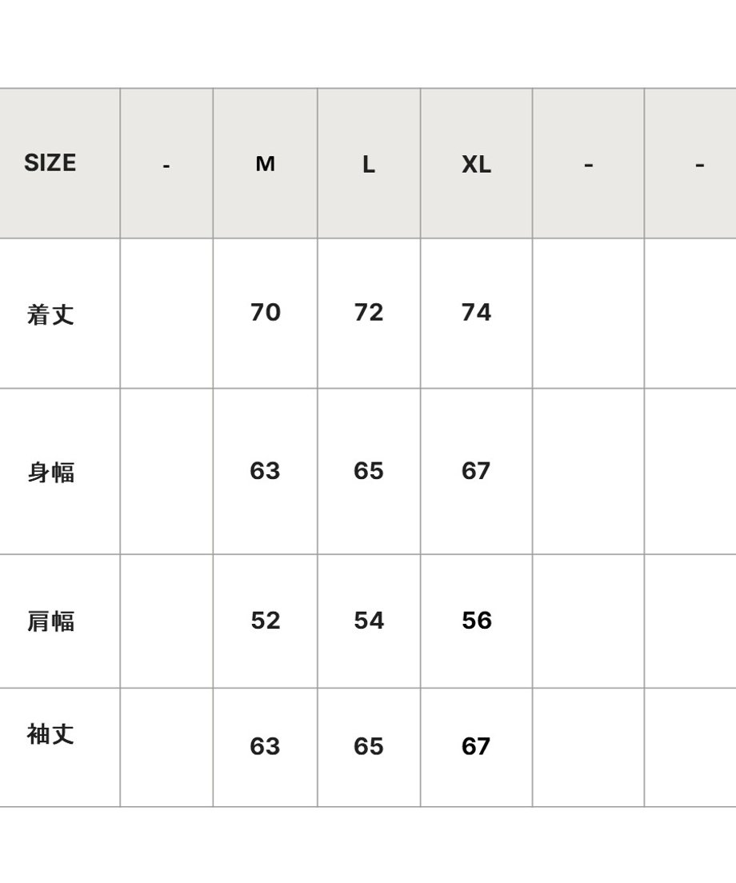Image resolution: width=736 pixels, height=883 pixels.
Task: Click the 肩幅 value 52 cell
Action: click(x=266, y=621)
